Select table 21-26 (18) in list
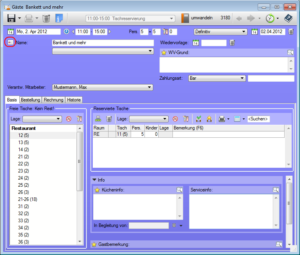This screenshot has width=300, height=255. pyautogui.click(x=27, y=199)
